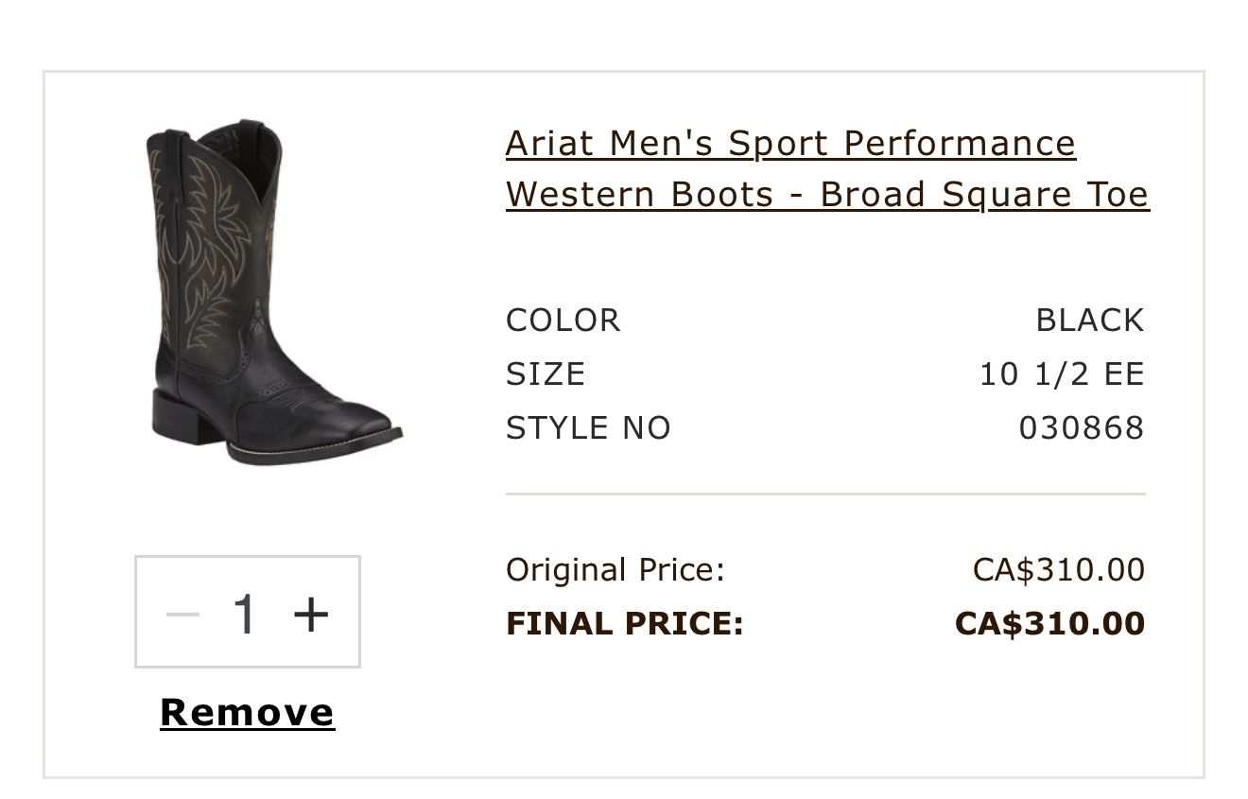Click the Broad Square Toe title line

coord(827,194)
